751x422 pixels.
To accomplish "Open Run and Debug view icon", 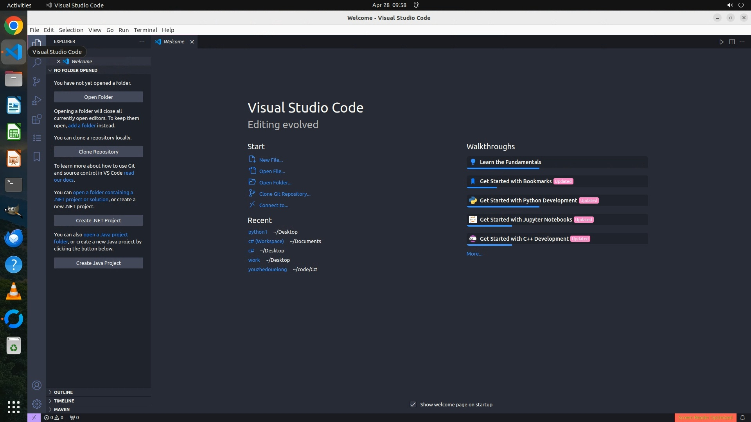I will click(x=37, y=100).
